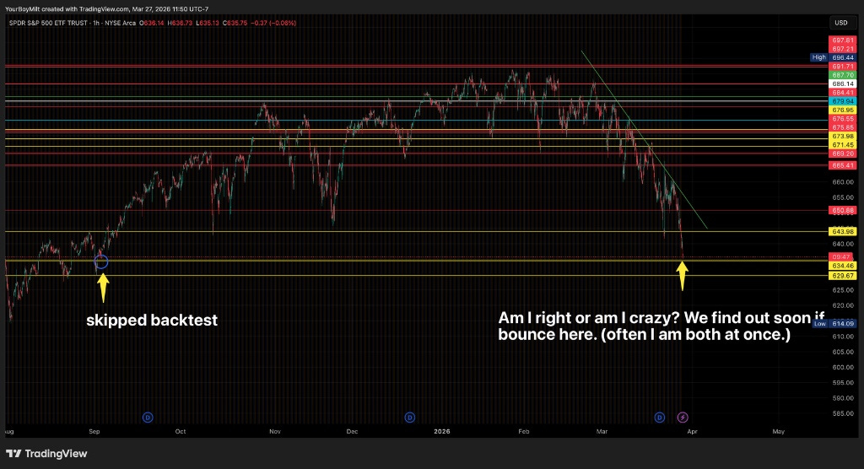Image resolution: width=864 pixels, height=469 pixels.
Task: Select the white 686.14 price label
Action: click(x=843, y=84)
